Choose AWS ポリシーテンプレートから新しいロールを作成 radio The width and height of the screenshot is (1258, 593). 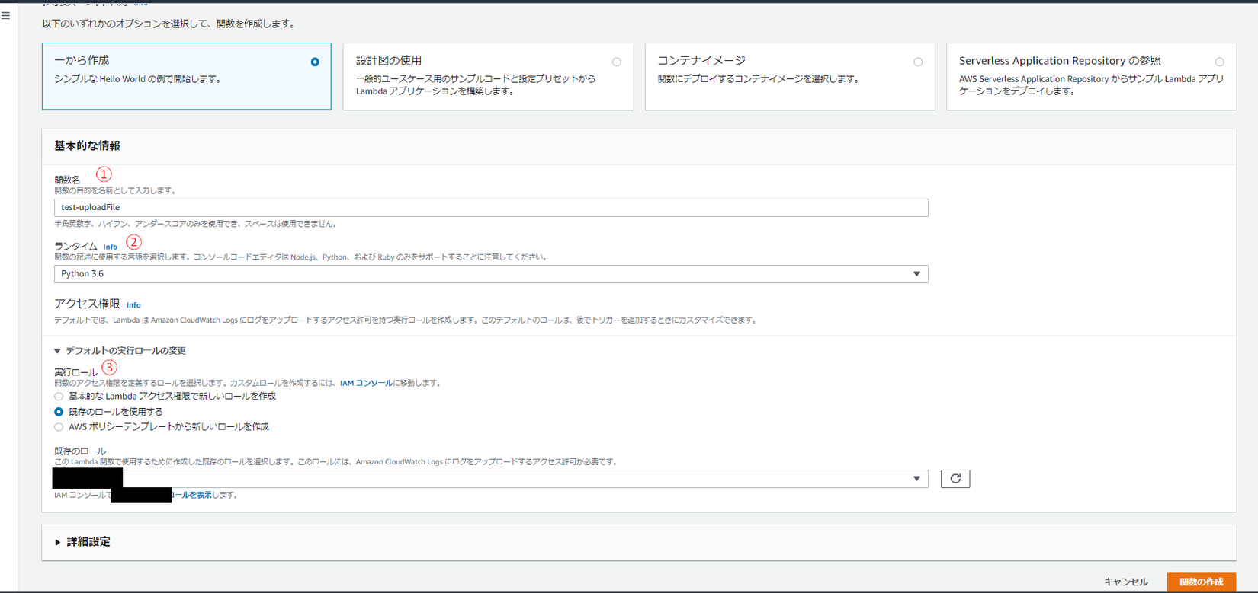point(59,427)
